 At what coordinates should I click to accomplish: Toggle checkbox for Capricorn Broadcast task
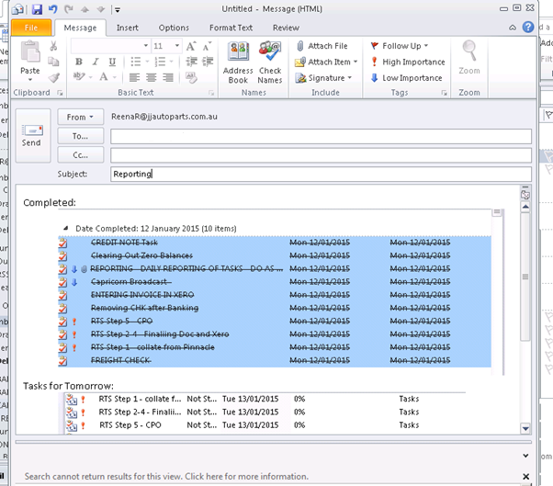tap(62, 282)
